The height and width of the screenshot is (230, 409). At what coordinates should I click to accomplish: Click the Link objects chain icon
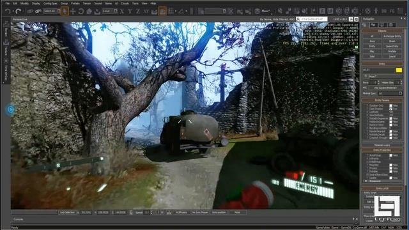coord(30,11)
